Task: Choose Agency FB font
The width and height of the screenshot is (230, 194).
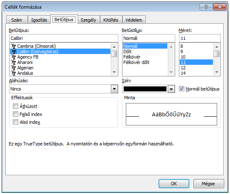Action: click(60, 57)
